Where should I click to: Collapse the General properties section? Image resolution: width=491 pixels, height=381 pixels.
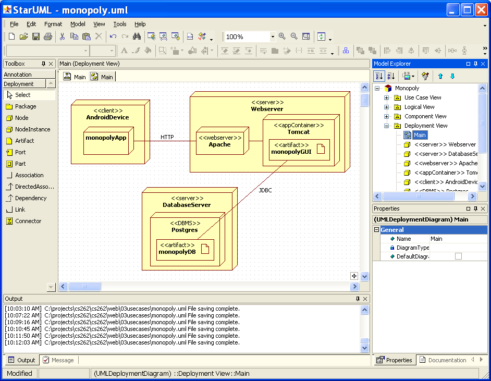click(377, 229)
